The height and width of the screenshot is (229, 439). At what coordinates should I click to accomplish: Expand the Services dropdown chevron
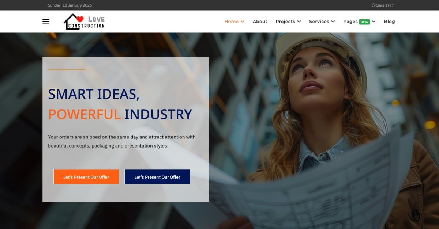[x=333, y=22]
